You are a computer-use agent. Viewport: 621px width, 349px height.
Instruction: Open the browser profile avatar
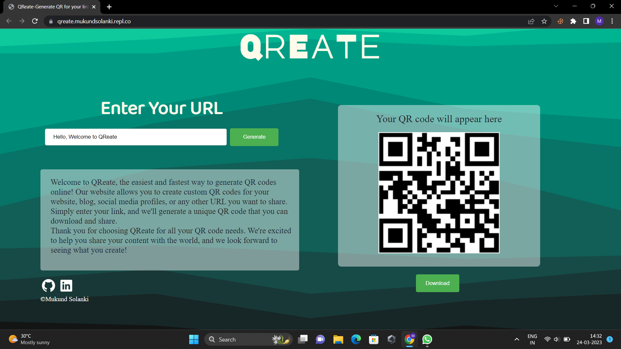coord(599,21)
